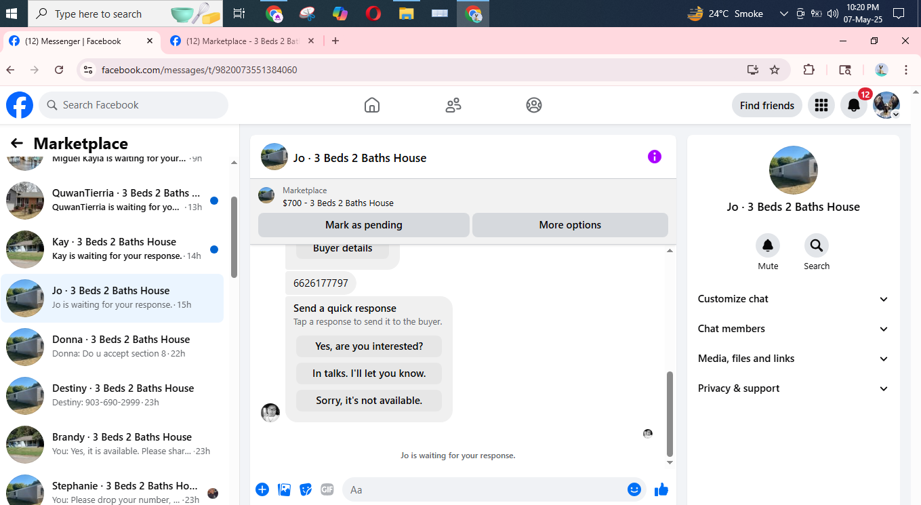Click the chat messages scrollbar

[x=670, y=413]
